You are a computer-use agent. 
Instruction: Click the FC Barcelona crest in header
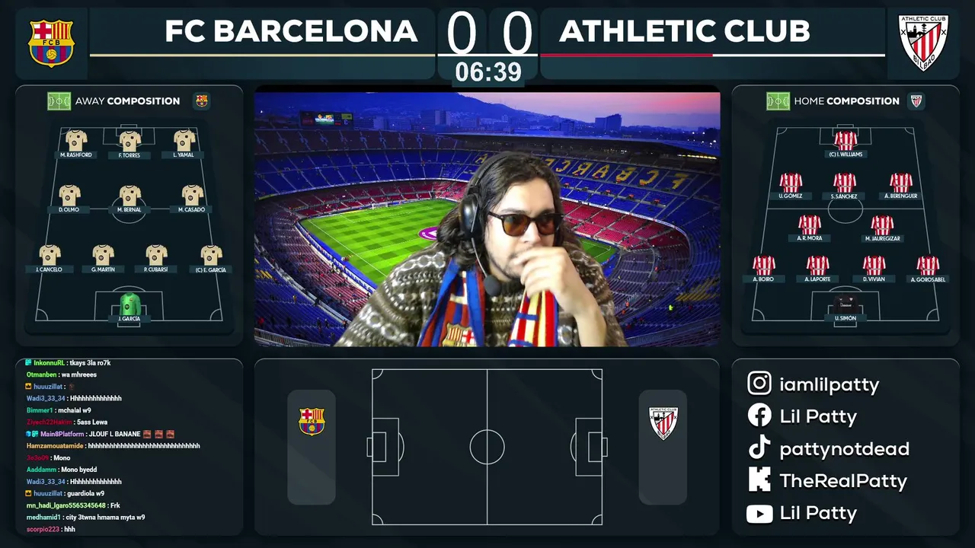point(51,43)
